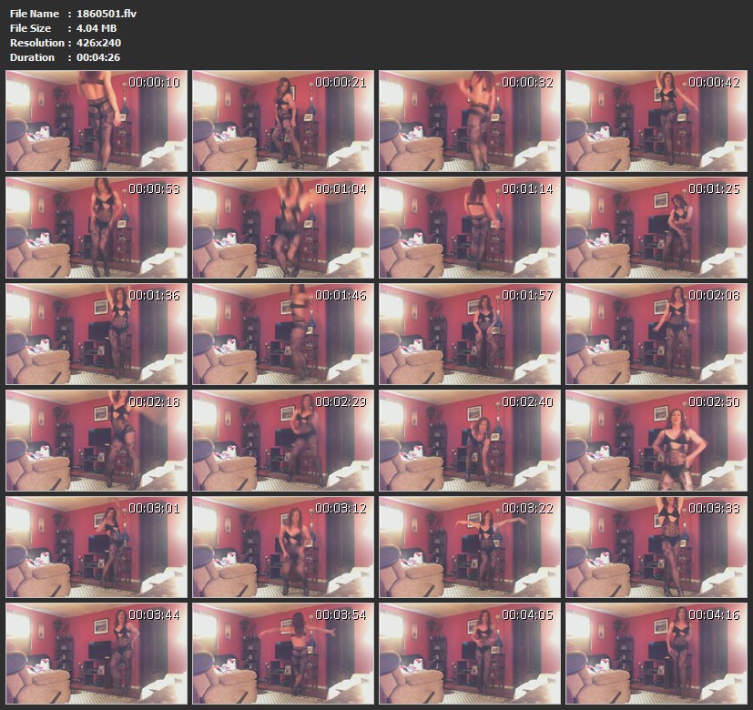Image resolution: width=753 pixels, height=710 pixels.
Task: Open the thumbnail timestamped 00:04:05
Action: [x=469, y=654]
